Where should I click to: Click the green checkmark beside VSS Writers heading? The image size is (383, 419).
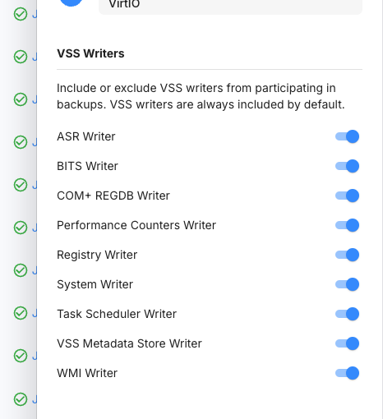click(x=21, y=57)
